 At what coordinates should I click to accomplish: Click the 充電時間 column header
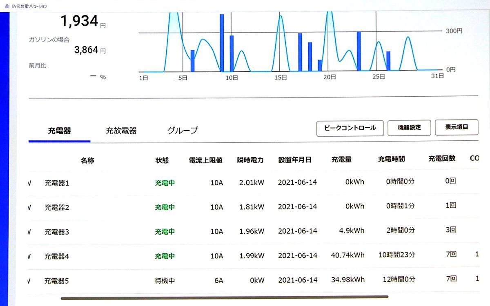pos(392,159)
